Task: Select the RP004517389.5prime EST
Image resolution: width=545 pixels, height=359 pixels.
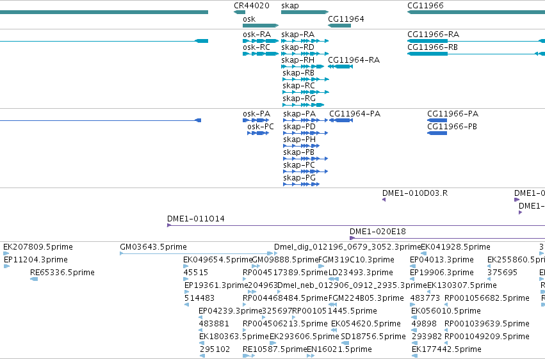Action: (x=245, y=279)
